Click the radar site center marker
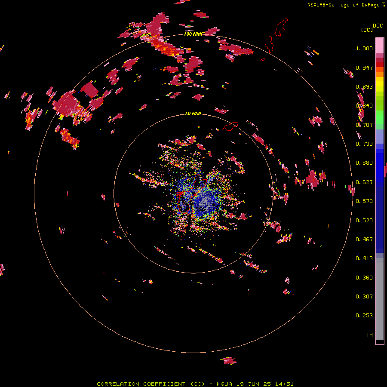The image size is (387, 387). tap(194, 193)
